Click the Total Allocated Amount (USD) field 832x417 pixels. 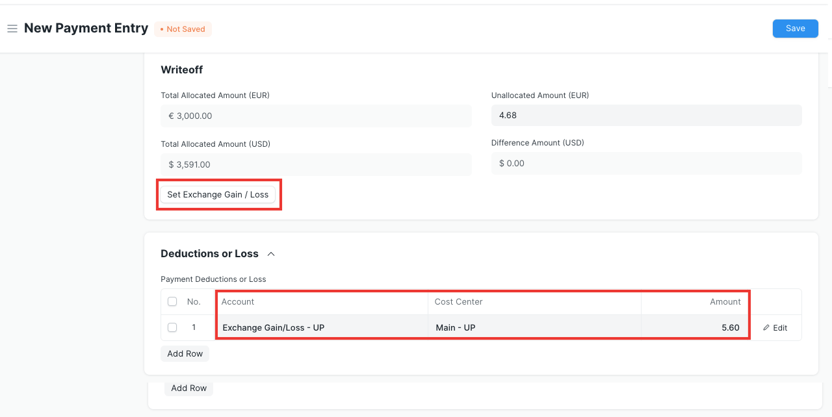(316, 164)
